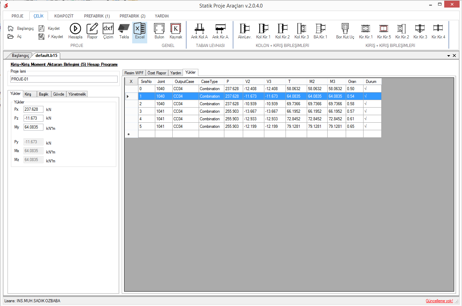Click F.Kaydet save-as icon
The image size is (462, 306).
(x=41, y=36)
